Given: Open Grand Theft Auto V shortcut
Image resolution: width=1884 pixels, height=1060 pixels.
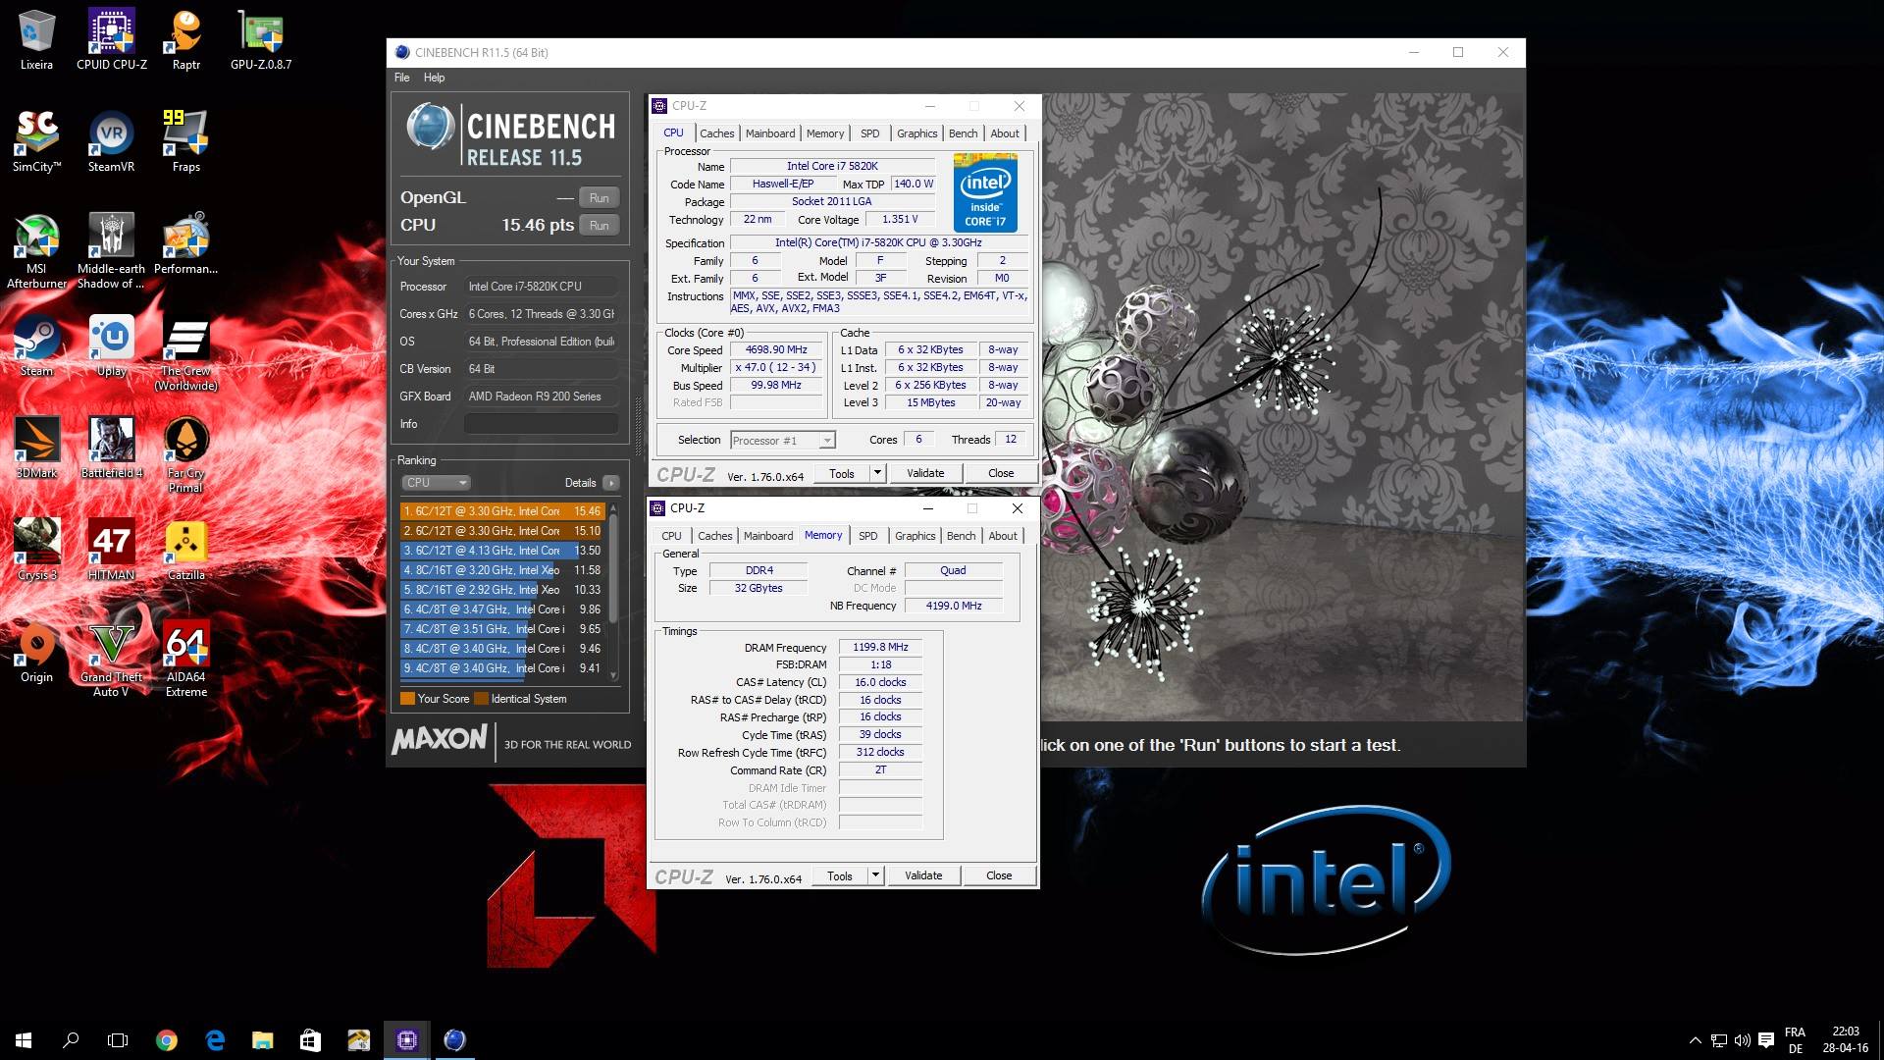Looking at the screenshot, I should 112,659.
